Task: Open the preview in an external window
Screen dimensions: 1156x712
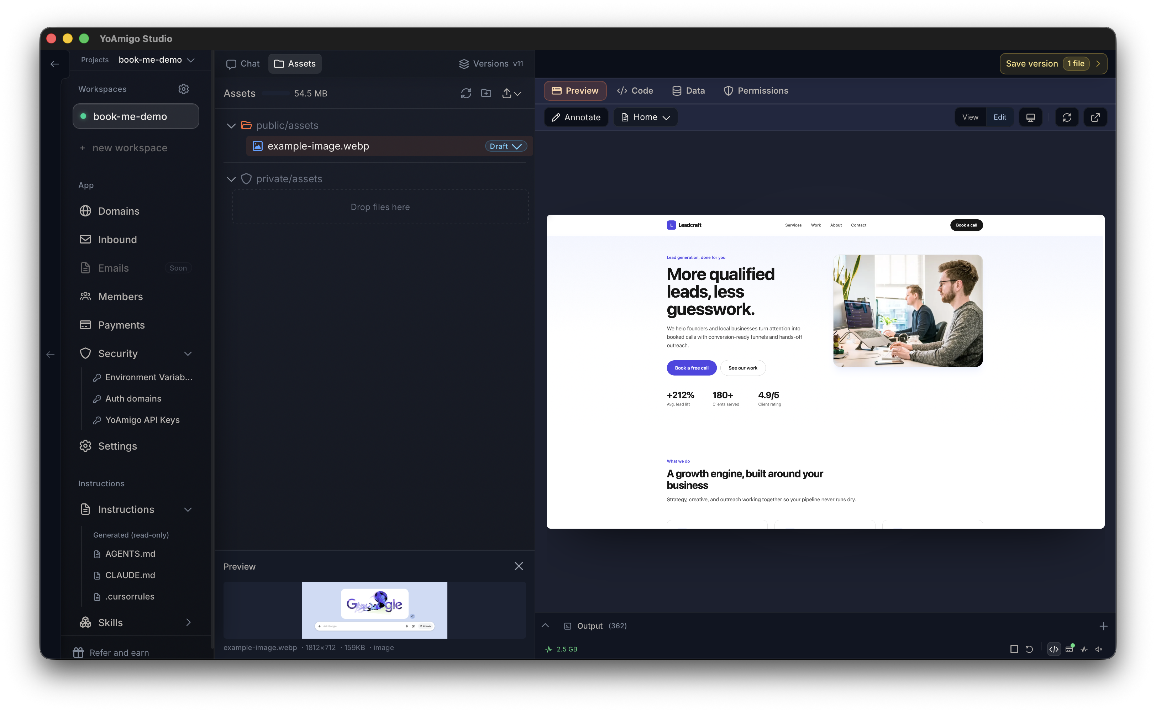Action: click(1095, 117)
